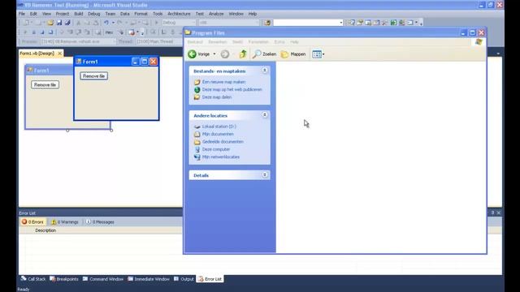Close the Error List panel
Screen dimensions: 520x292
click(498, 213)
